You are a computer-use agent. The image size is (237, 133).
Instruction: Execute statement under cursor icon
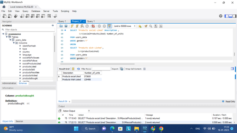tap(77, 26)
